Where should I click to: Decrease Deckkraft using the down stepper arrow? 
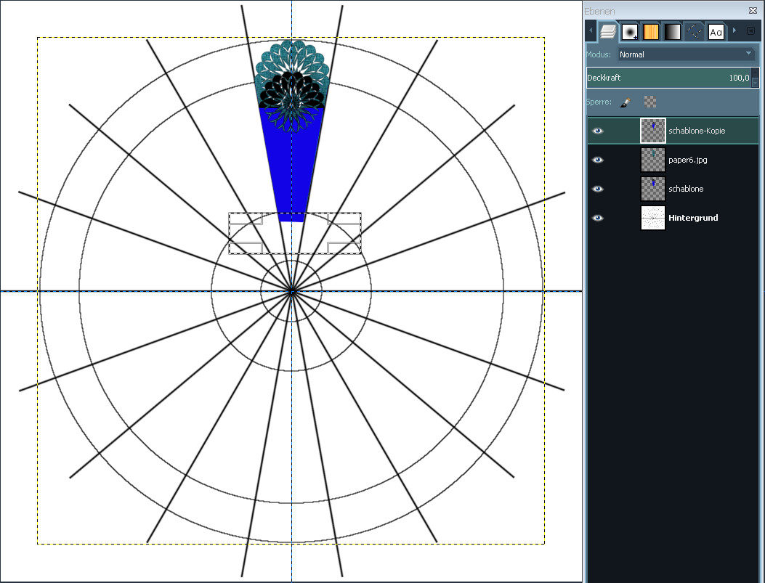pyautogui.click(x=755, y=82)
